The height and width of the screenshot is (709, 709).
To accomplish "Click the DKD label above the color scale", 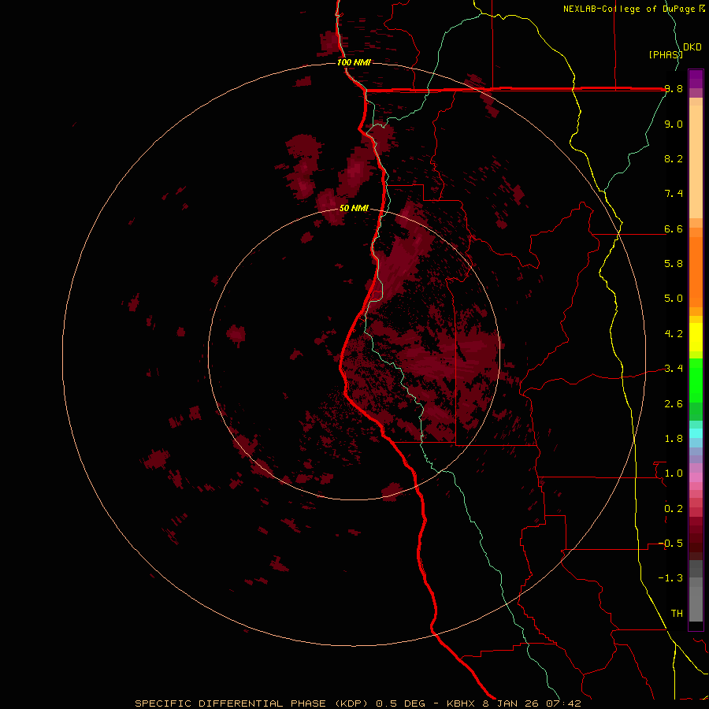I will pos(692,47).
